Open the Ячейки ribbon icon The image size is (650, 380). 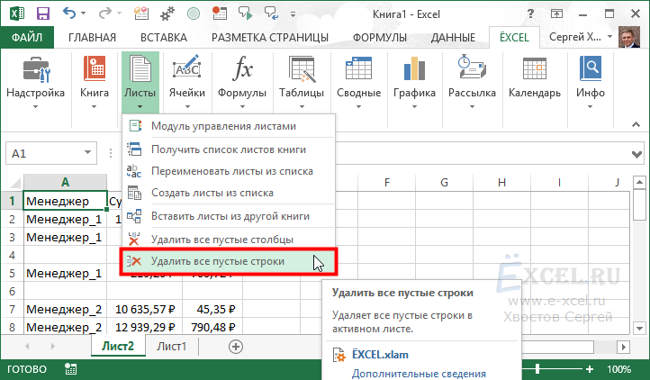click(x=187, y=68)
